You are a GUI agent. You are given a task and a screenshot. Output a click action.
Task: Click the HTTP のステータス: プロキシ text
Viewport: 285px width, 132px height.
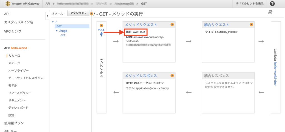click(145, 83)
